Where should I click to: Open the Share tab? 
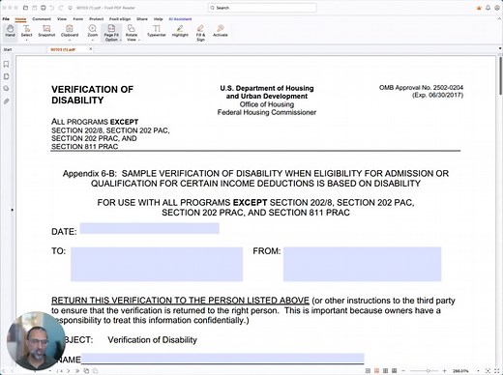pyautogui.click(x=142, y=19)
